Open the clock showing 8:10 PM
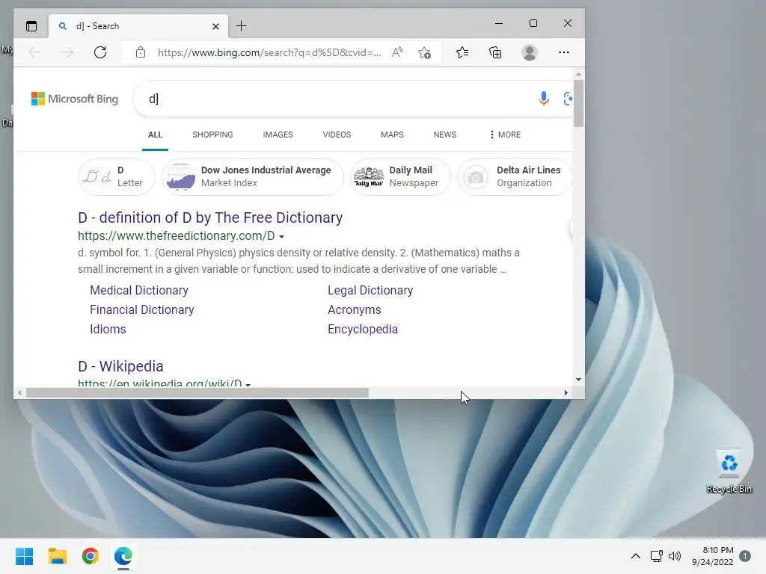766x574 pixels. coord(713,556)
